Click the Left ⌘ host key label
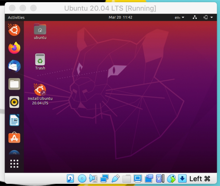Screen dimensions: 220x186 pyautogui.click(x=200, y=179)
